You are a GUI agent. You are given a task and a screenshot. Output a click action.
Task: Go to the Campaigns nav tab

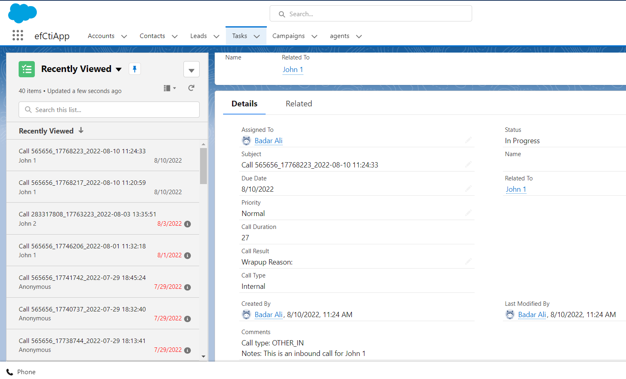coord(288,36)
